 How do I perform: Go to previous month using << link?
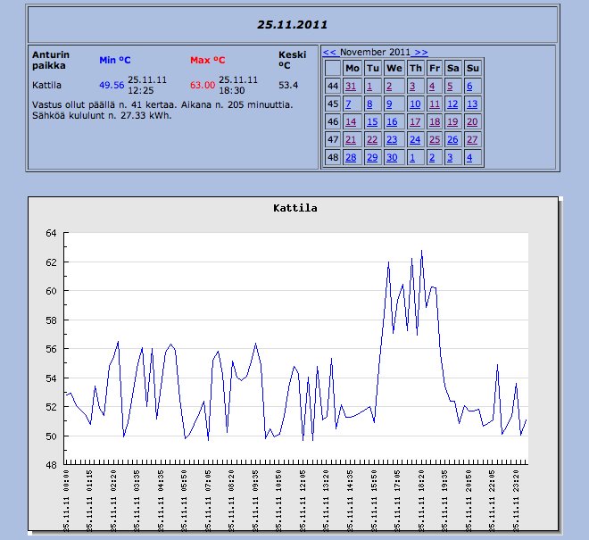329,53
